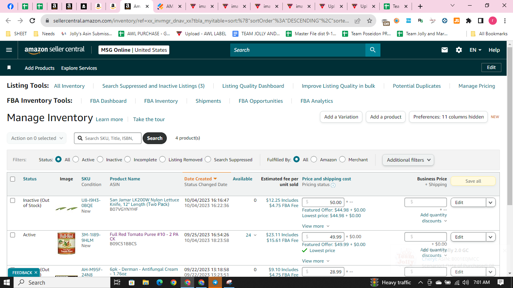Click the Save all button
This screenshot has width=513, height=288.
tap(473, 181)
